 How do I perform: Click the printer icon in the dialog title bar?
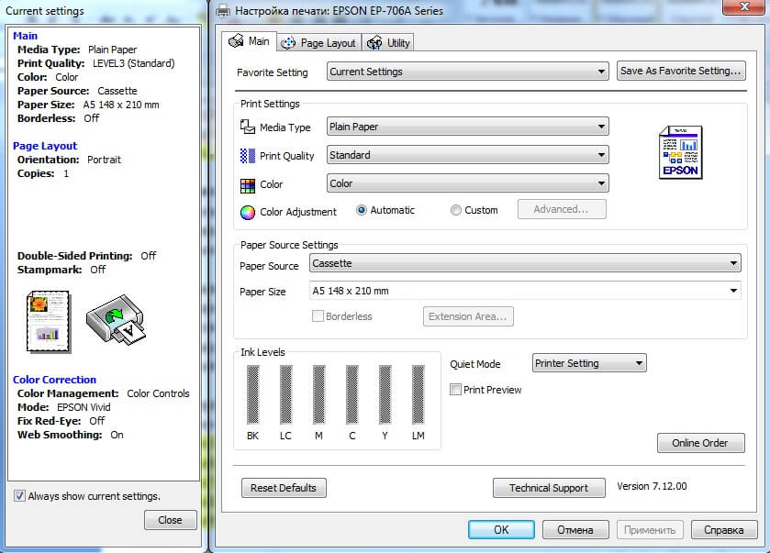click(223, 10)
